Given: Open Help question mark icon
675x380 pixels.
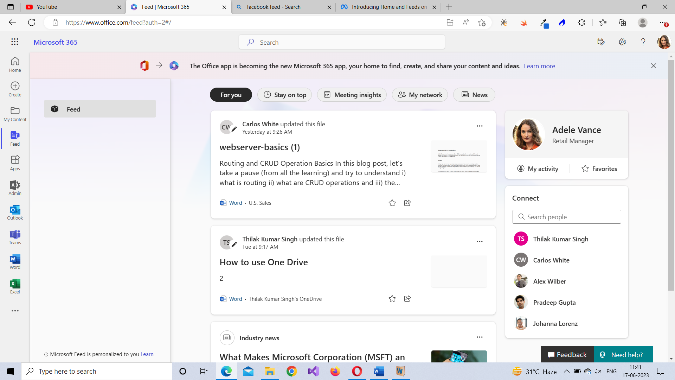Looking at the screenshot, I should pos(643,42).
